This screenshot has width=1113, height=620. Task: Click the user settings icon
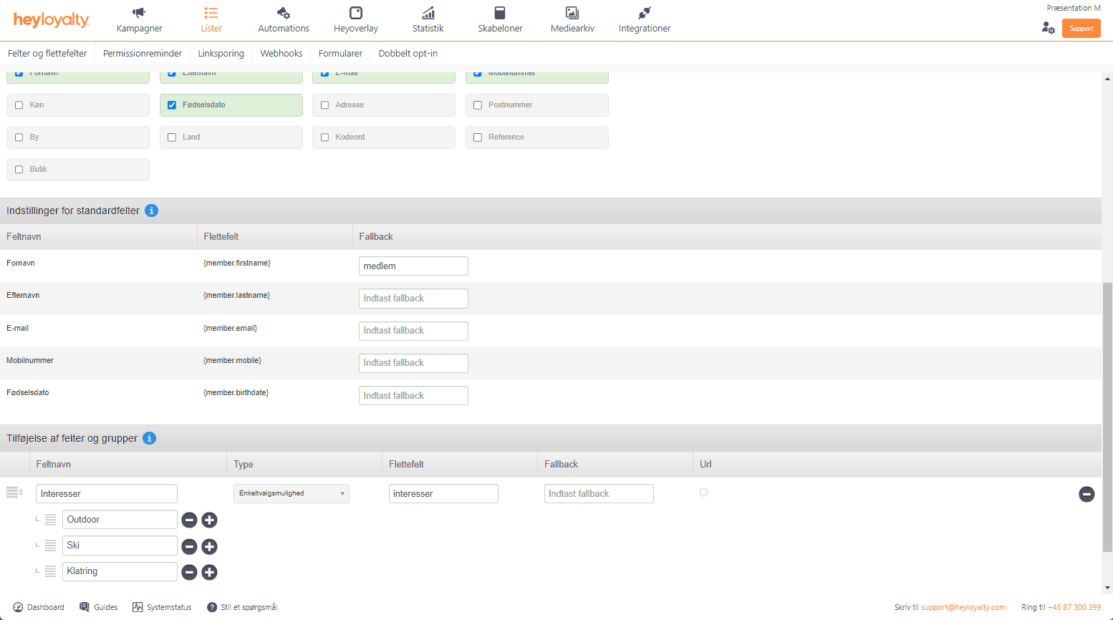[x=1048, y=28]
